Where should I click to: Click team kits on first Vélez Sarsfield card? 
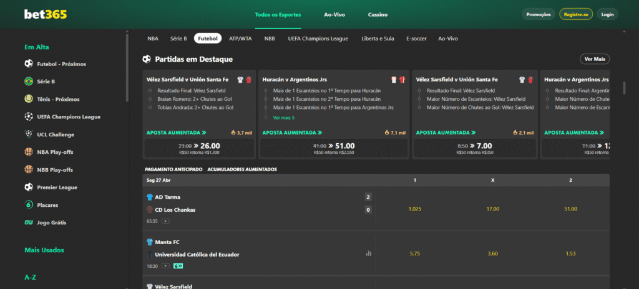[245, 79]
